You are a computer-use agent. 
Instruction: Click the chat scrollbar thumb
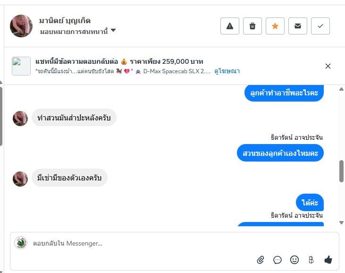click(x=341, y=171)
